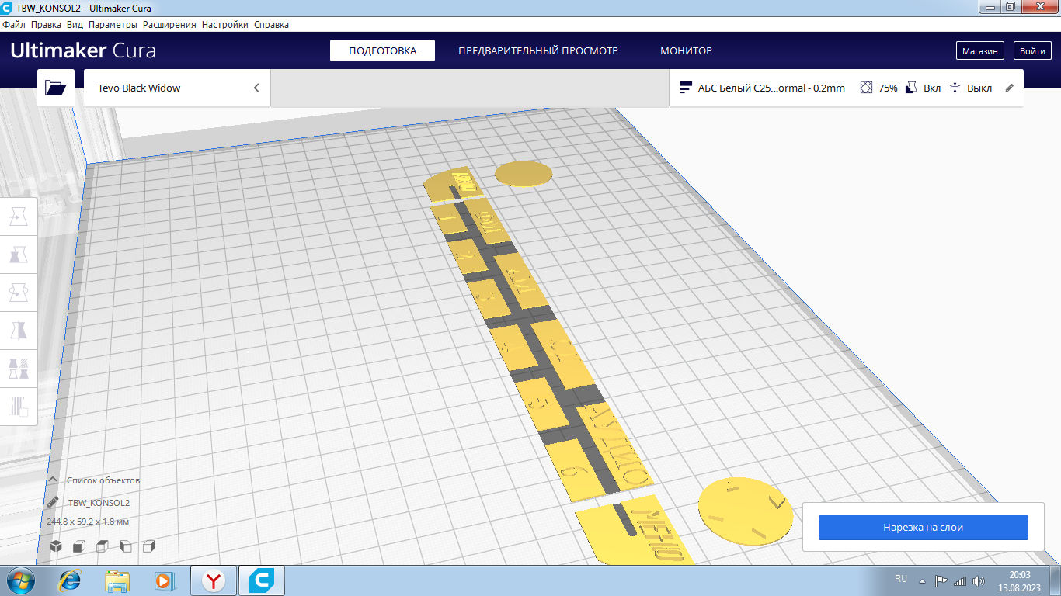Open the Action Center flag icon
The width and height of the screenshot is (1061, 596).
(941, 580)
